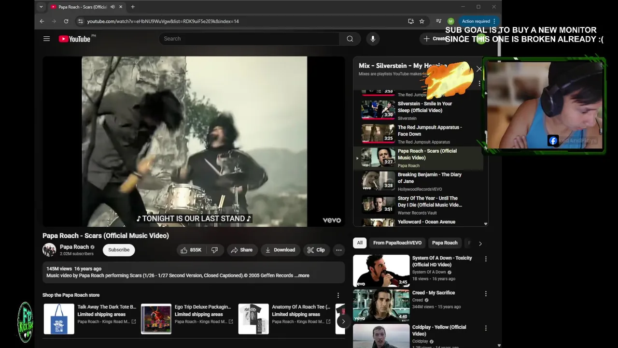Click the search magnifier button
The height and width of the screenshot is (348, 618).
(350, 39)
